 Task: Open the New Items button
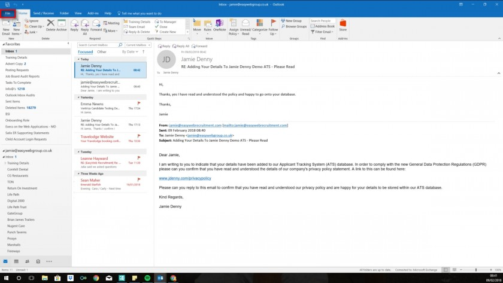(x=16, y=27)
